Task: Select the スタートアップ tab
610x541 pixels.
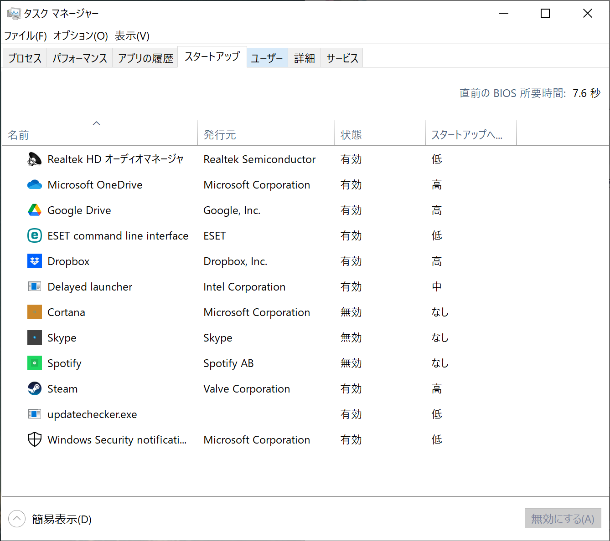Action: (212, 56)
